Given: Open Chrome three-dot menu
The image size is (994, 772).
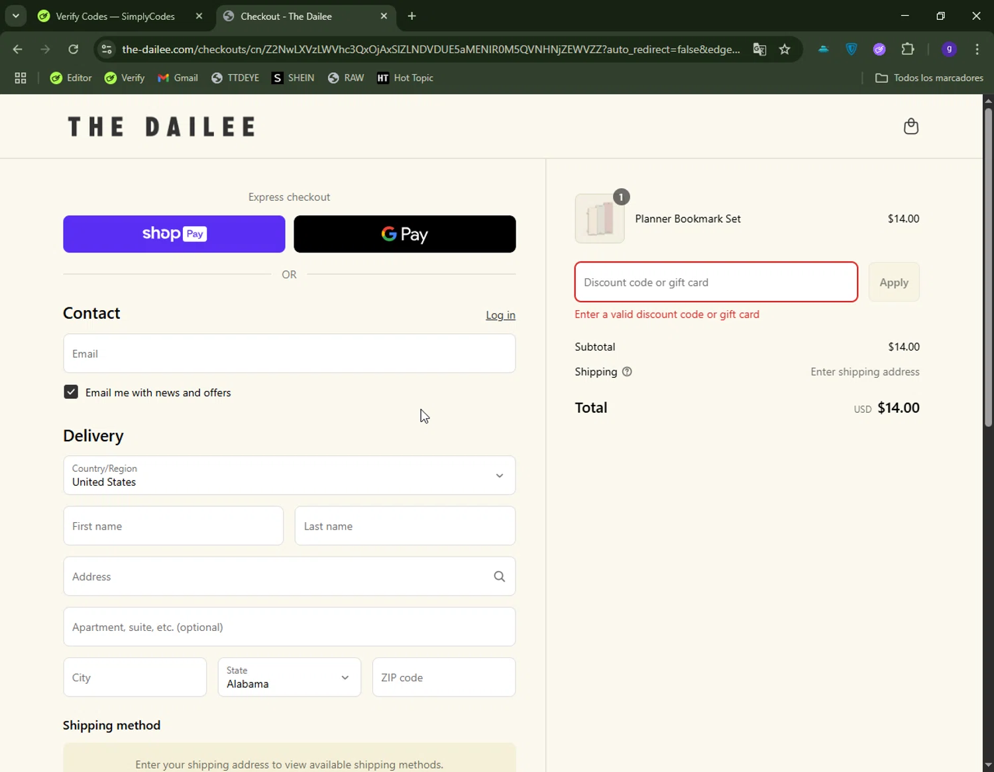Looking at the screenshot, I should (977, 49).
